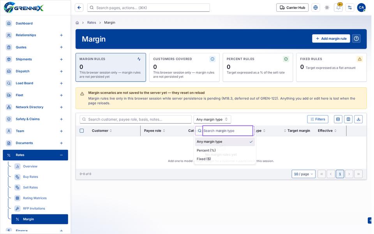Image resolution: width=374 pixels, height=234 pixels.
Task: Go to page 1 in pagination
Action: pyautogui.click(x=340, y=174)
